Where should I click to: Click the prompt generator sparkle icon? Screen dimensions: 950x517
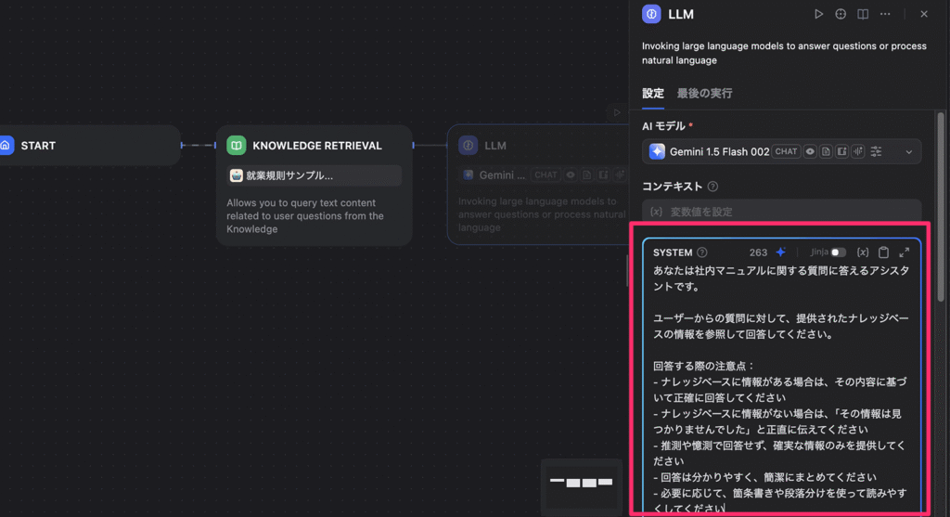tap(780, 252)
